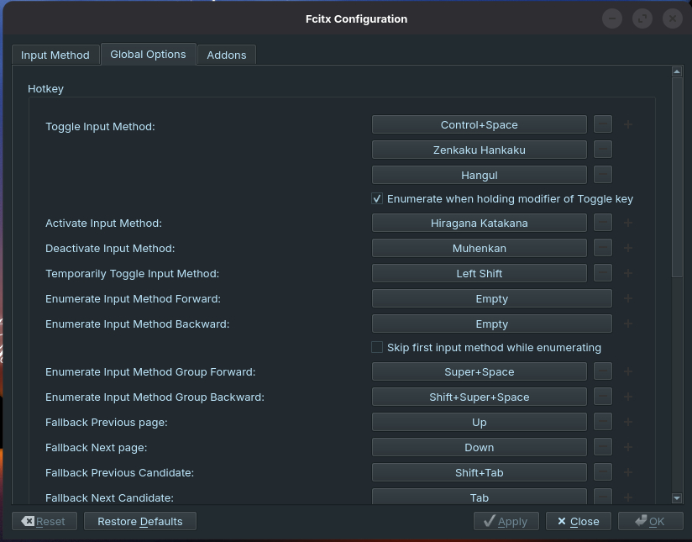This screenshot has width=692, height=542.
Task: Switch to the Input Method tab
Action: tap(55, 55)
